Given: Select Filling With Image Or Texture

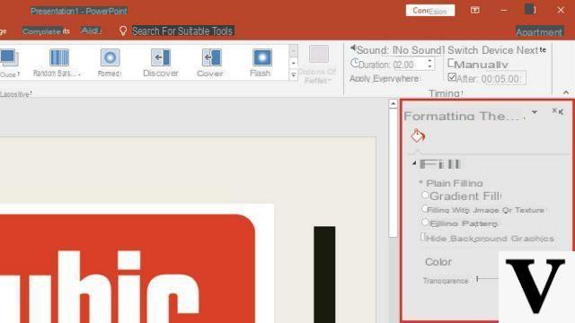Looking at the screenshot, I should [425, 209].
